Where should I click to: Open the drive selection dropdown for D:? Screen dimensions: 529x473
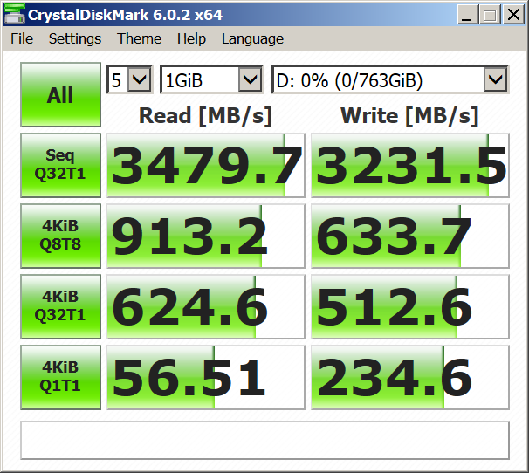[389, 81]
